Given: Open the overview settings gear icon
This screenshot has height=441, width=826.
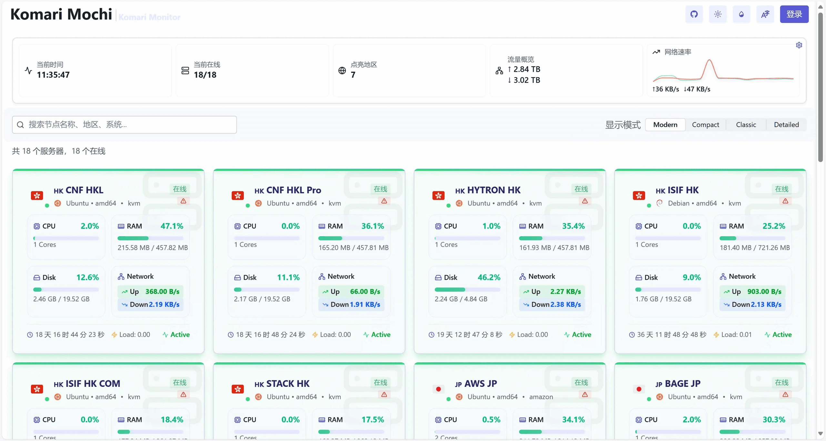Looking at the screenshot, I should (799, 45).
